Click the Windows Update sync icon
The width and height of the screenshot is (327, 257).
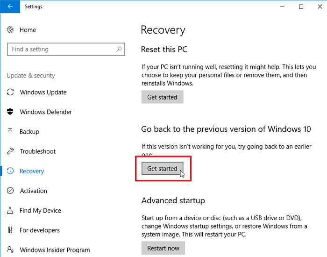(x=10, y=92)
